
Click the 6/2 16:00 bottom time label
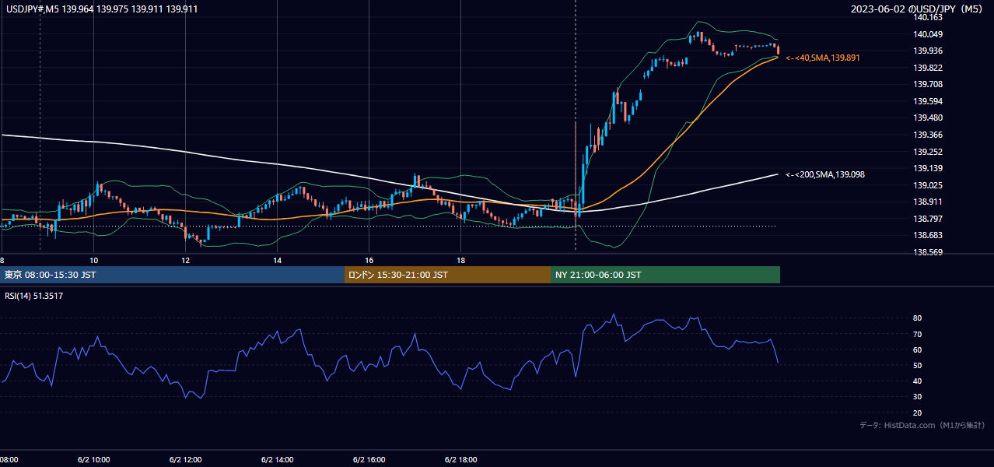(369, 460)
